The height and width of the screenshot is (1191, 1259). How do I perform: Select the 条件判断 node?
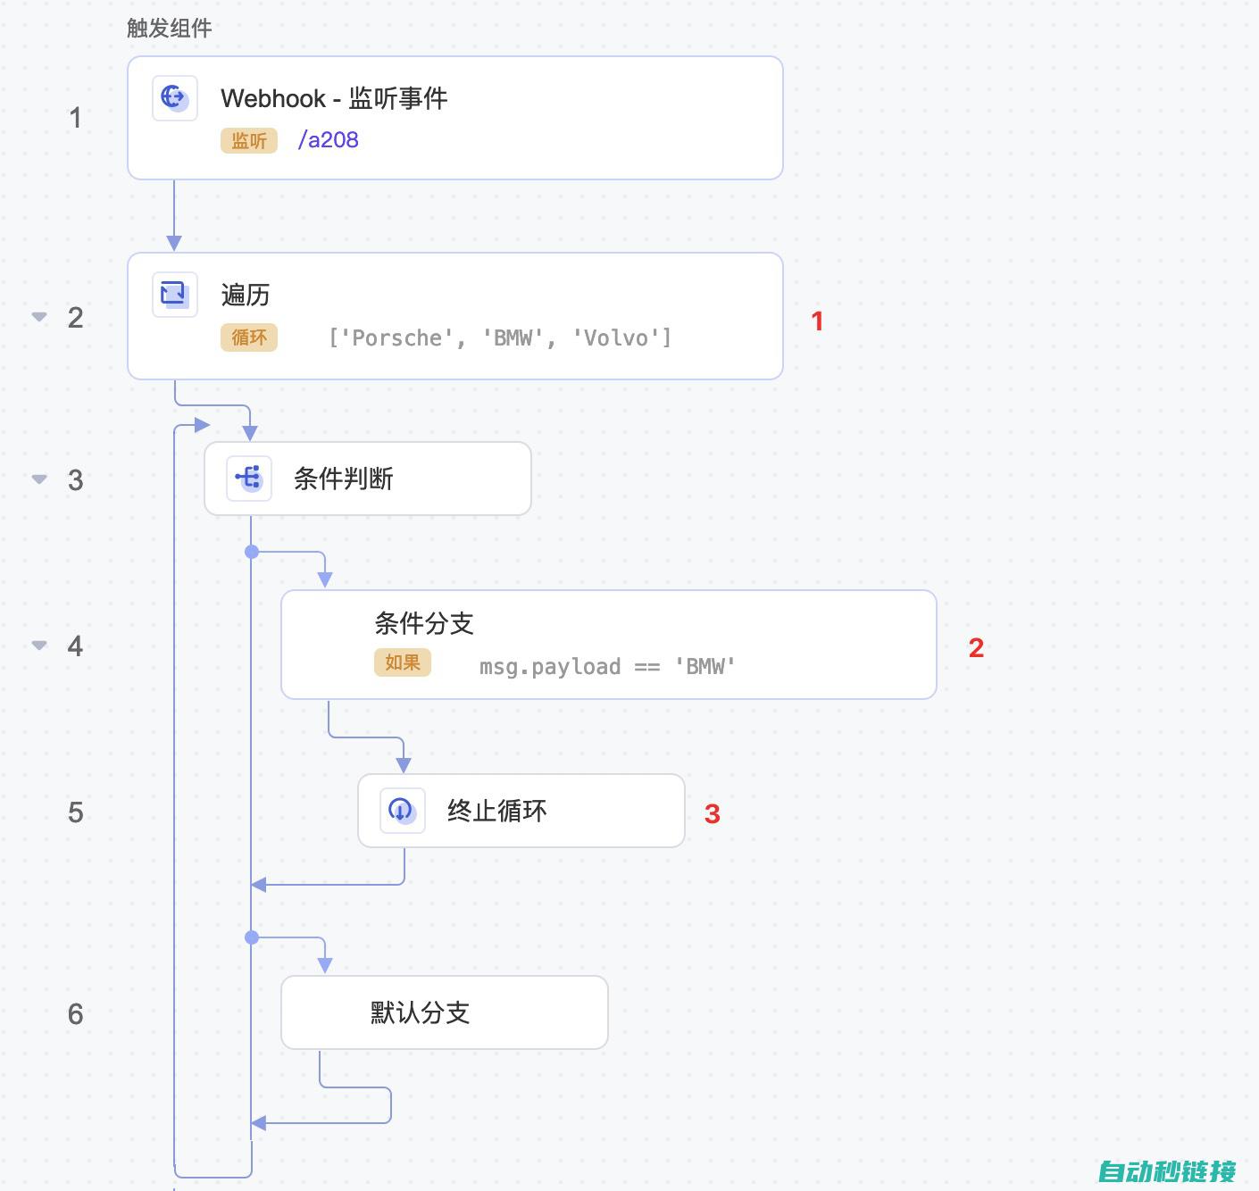368,479
